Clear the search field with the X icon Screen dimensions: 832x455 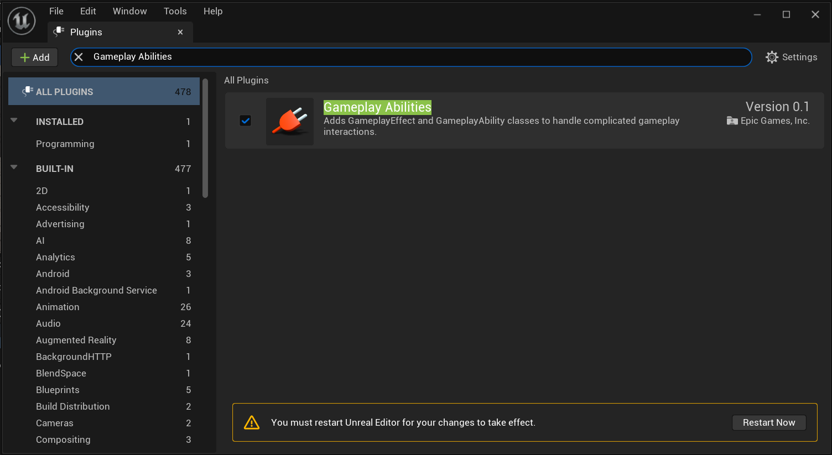(x=79, y=57)
